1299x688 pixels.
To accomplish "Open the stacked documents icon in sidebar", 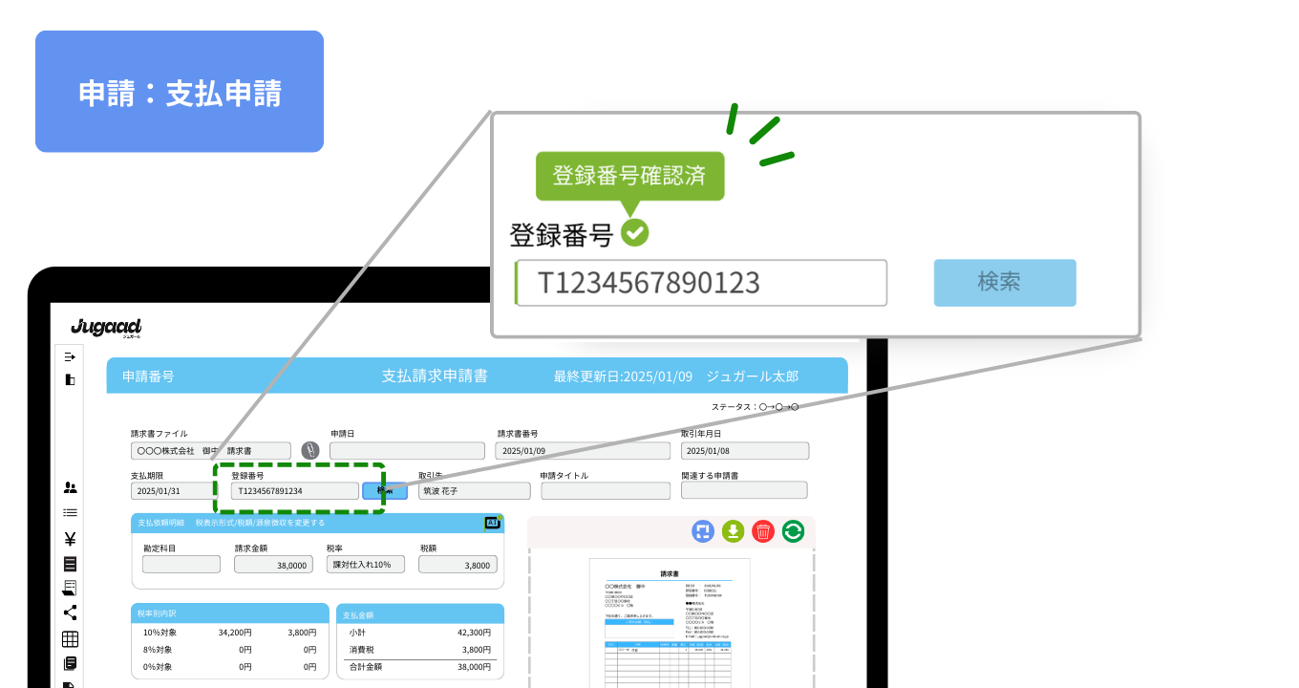I will tap(70, 663).
